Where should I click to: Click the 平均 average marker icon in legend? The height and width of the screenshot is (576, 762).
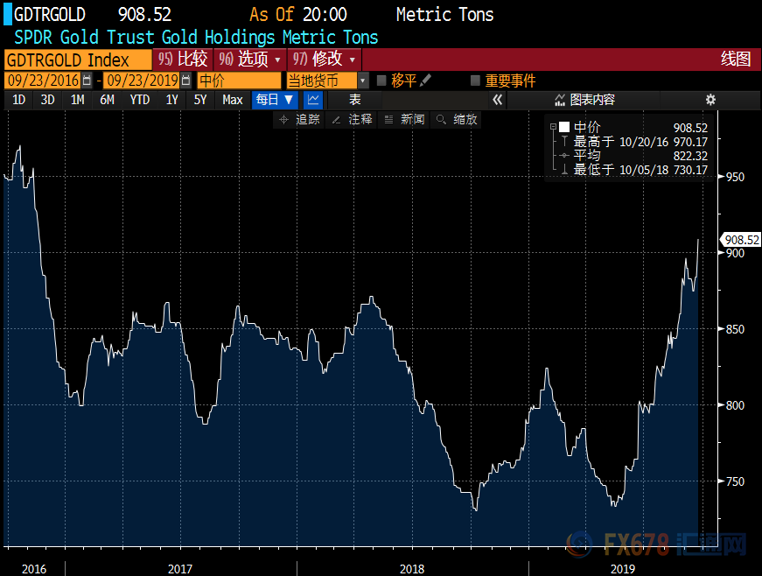pyautogui.click(x=564, y=156)
